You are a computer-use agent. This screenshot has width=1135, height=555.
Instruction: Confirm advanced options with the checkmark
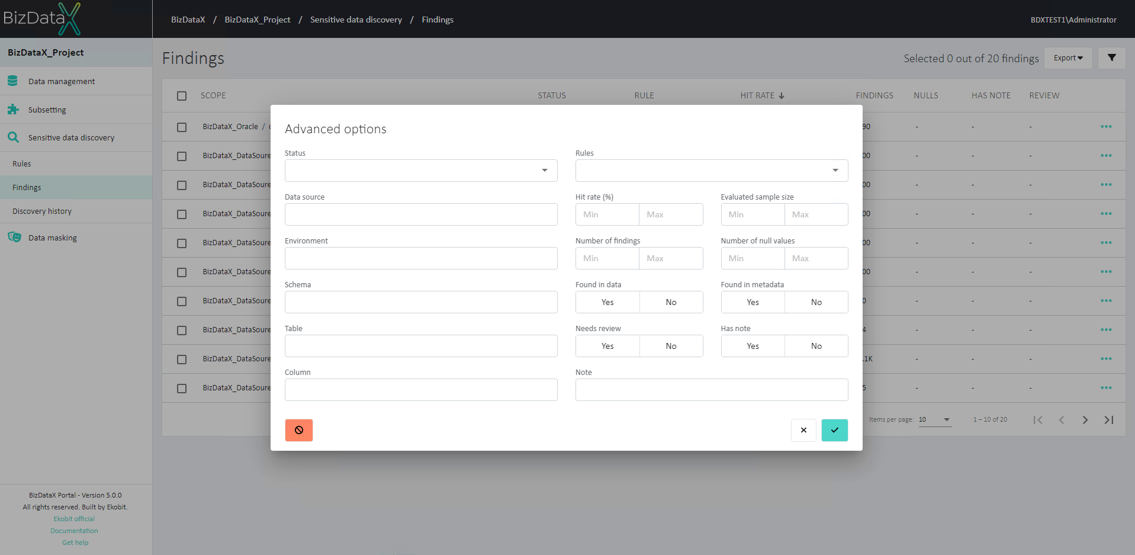click(834, 430)
